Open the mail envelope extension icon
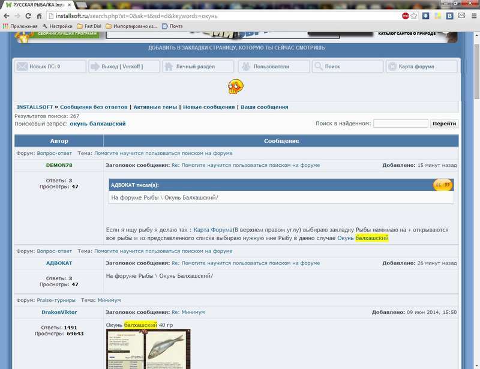Image resolution: width=480 pixels, height=369 pixels. pyautogui.click(x=461, y=16)
